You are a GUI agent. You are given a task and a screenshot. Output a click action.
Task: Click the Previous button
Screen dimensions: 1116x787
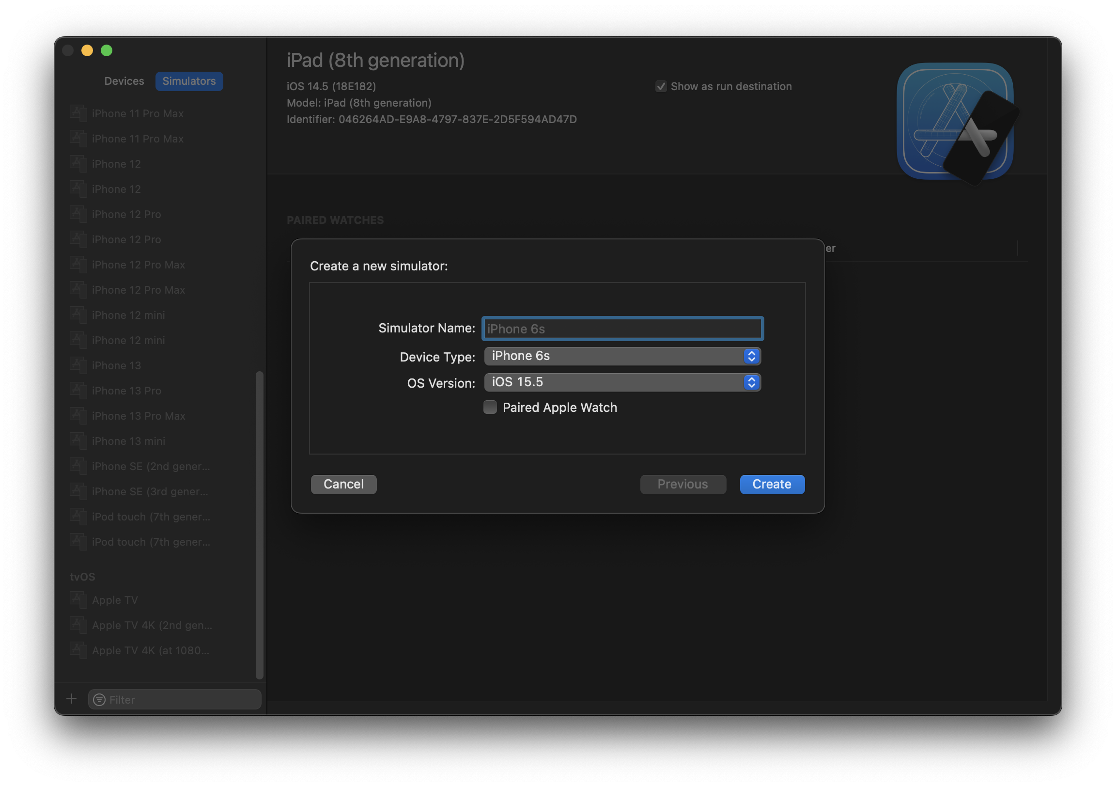pos(683,485)
